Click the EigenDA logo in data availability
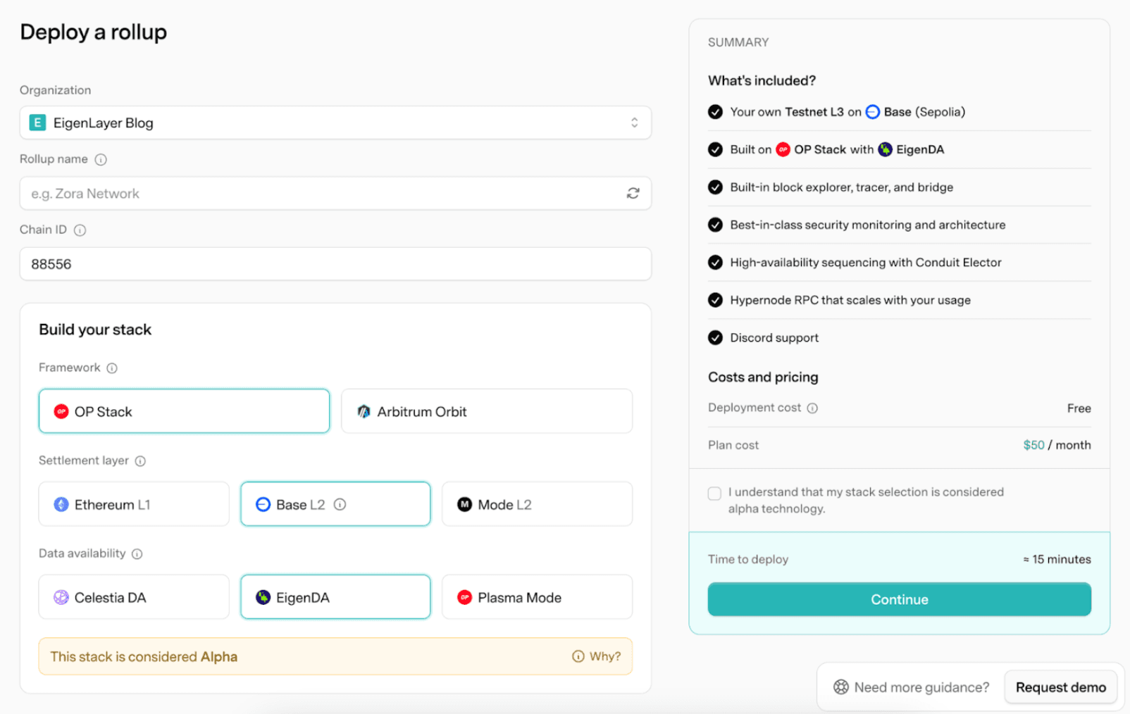The height and width of the screenshot is (714, 1130). [x=263, y=597]
